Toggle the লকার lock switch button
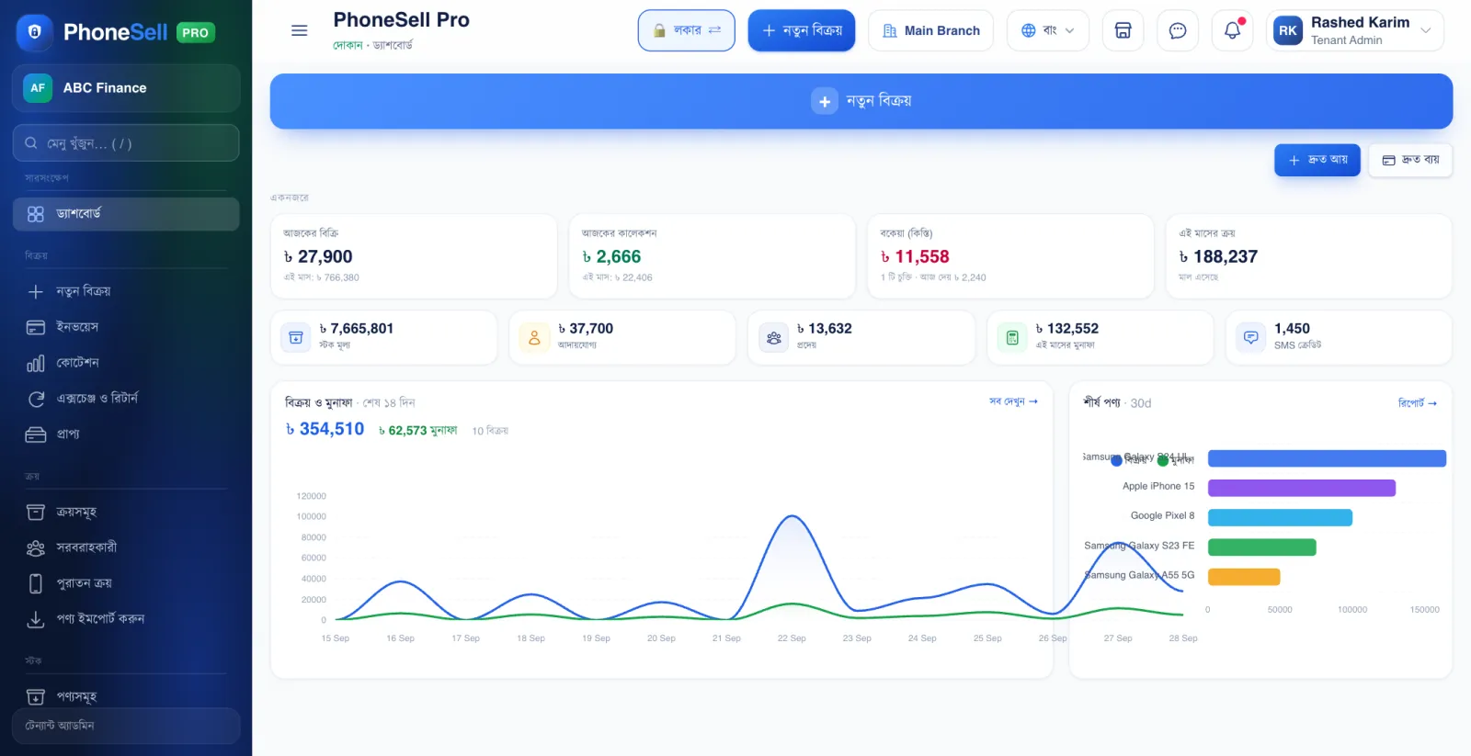This screenshot has width=1471, height=756. coord(687,30)
